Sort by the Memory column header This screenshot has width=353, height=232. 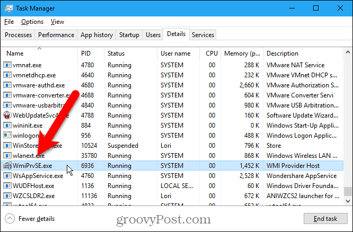pos(242,53)
